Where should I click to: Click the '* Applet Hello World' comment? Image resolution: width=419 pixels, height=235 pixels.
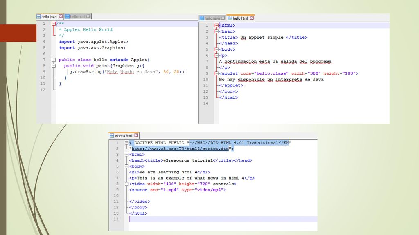pos(86,29)
